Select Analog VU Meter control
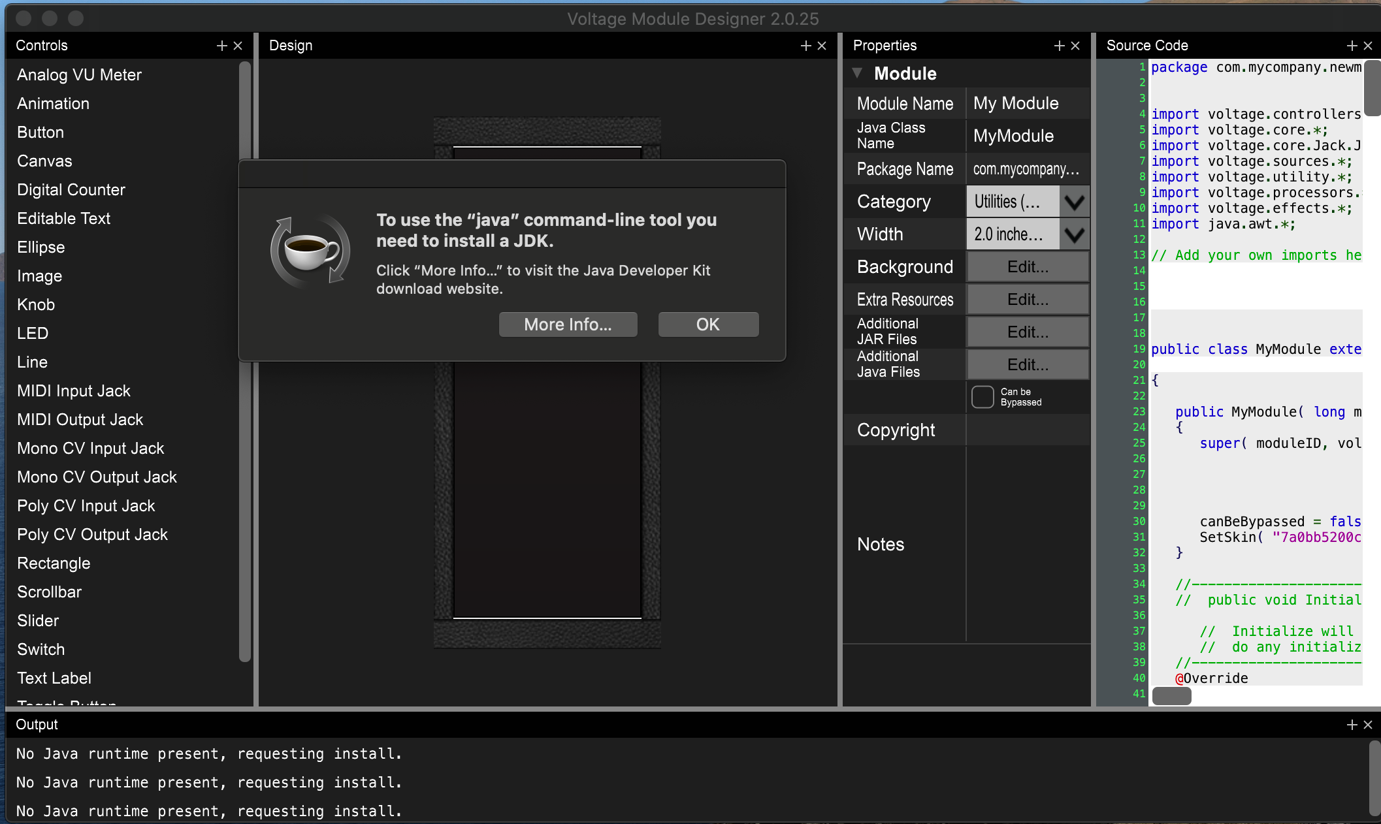Screen dimensions: 1381x824 [79, 75]
